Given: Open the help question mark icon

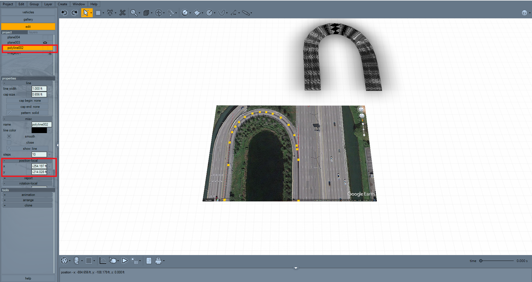Looking at the screenshot, I should click(524, 13).
